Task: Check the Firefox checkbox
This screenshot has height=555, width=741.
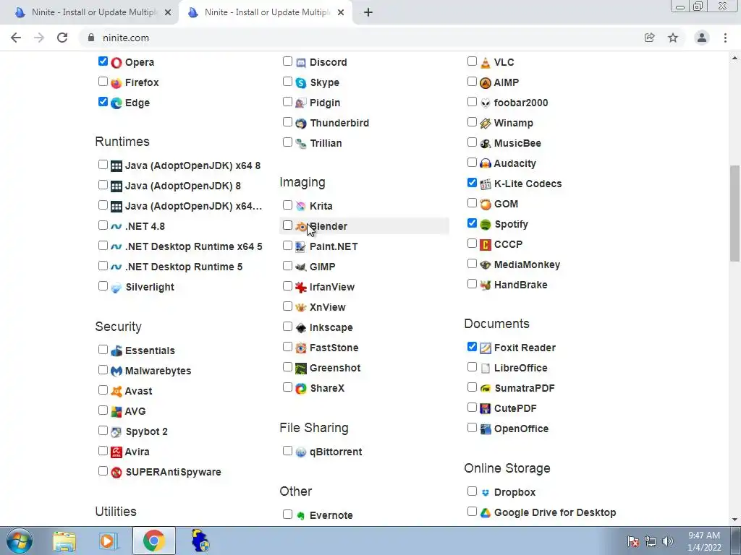Action: coord(103,82)
